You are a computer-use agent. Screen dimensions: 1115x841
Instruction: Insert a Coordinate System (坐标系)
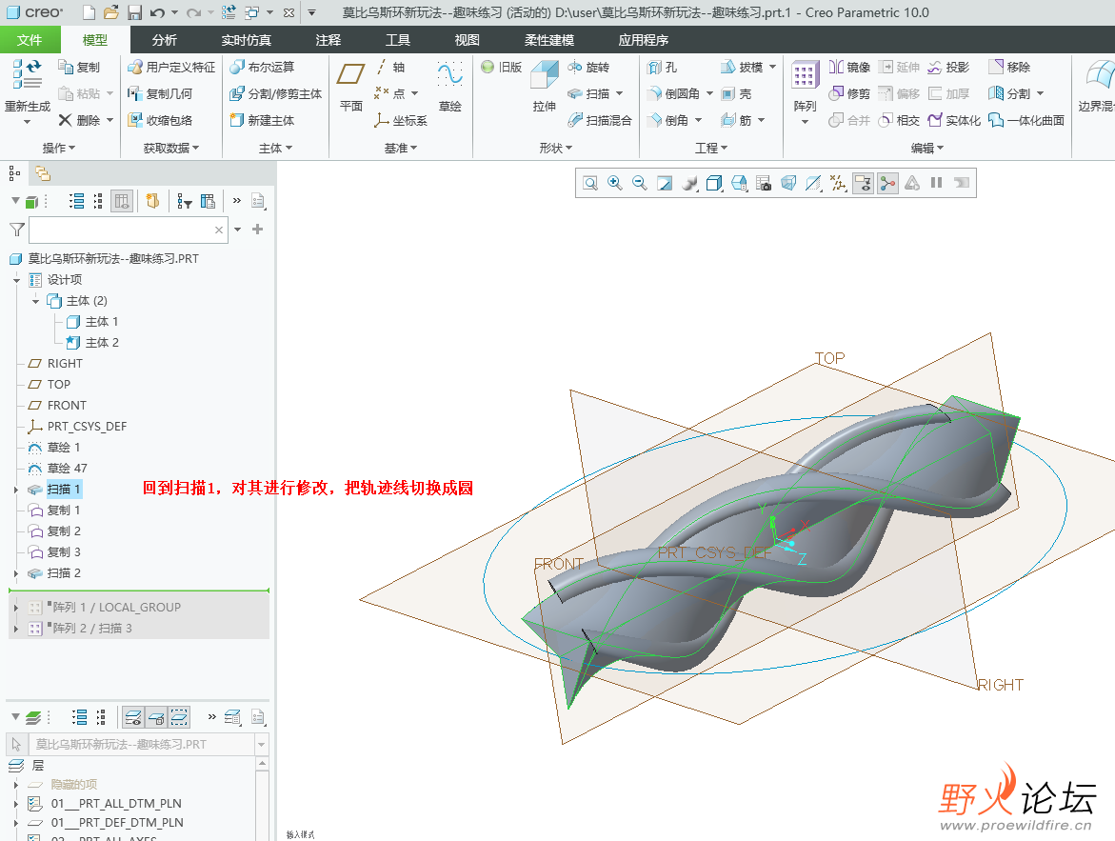tap(400, 120)
